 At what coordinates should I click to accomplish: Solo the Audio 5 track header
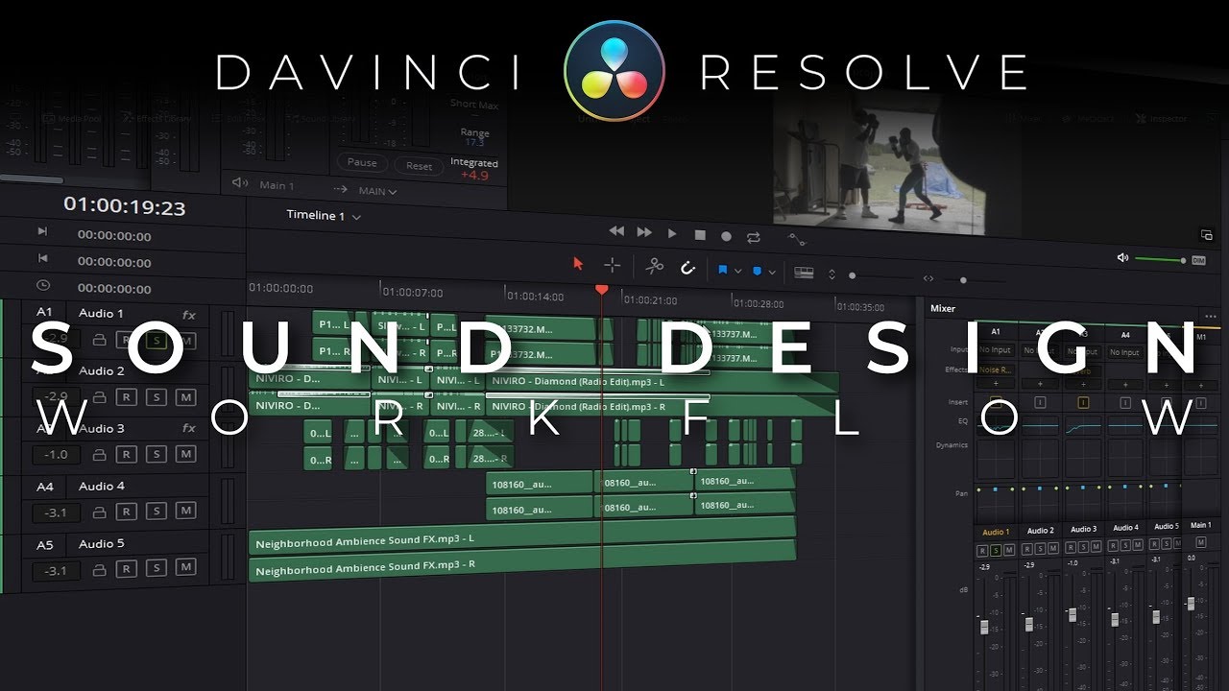click(157, 569)
